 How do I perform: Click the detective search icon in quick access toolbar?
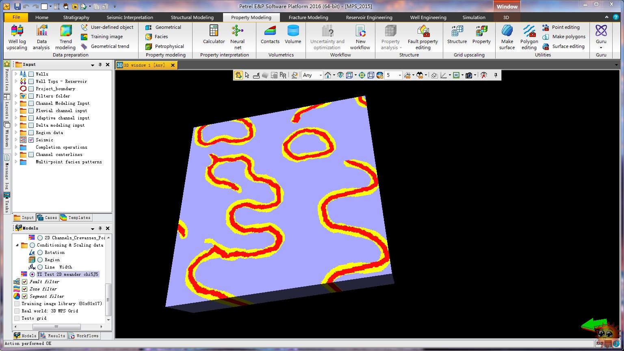tap(66, 6)
